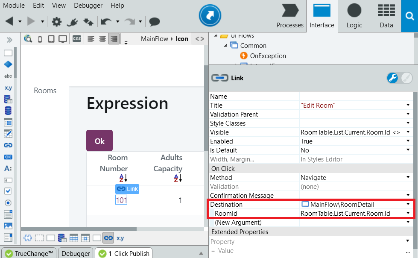Select MainFlow in the breadcrumb bar
Viewport: 418px width, 258px height.
155,38
